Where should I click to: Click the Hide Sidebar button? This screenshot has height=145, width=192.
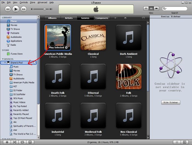click(x=171, y=103)
